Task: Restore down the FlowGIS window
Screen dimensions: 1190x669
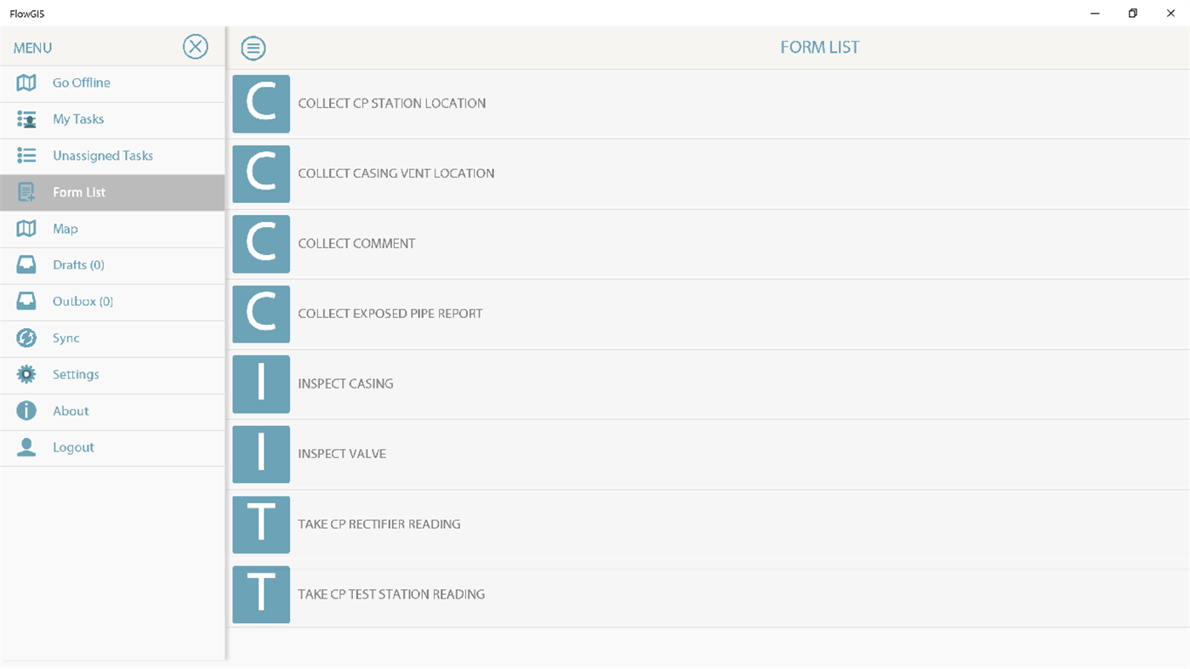Action: (1133, 14)
